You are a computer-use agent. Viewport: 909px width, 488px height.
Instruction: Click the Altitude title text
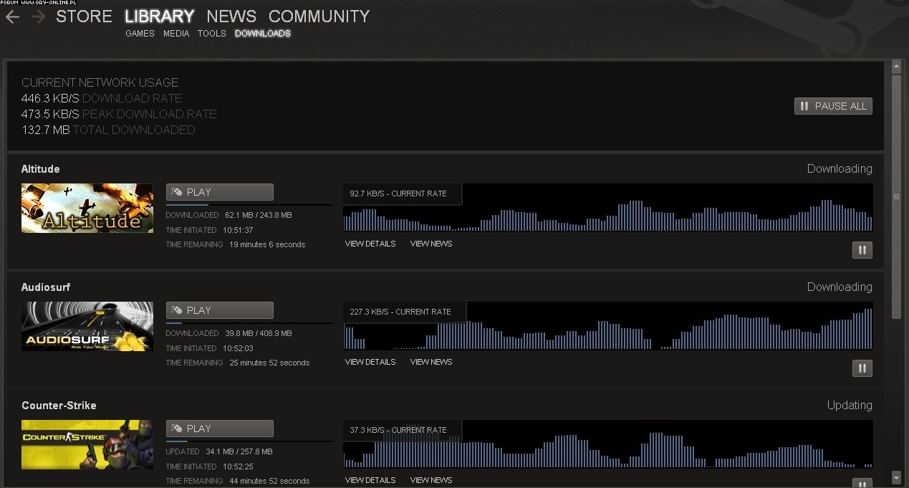point(41,169)
